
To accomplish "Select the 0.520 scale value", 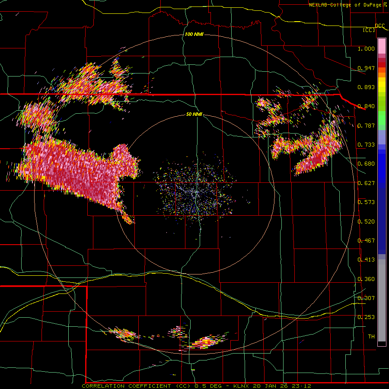I will (x=366, y=222).
